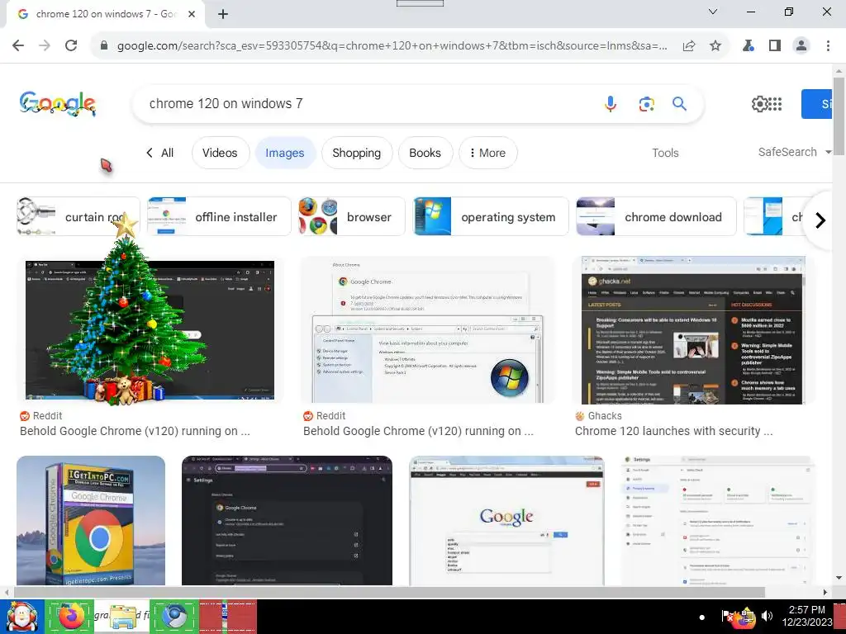Start voice search with microphone icon
This screenshot has width=846, height=634.
[611, 103]
